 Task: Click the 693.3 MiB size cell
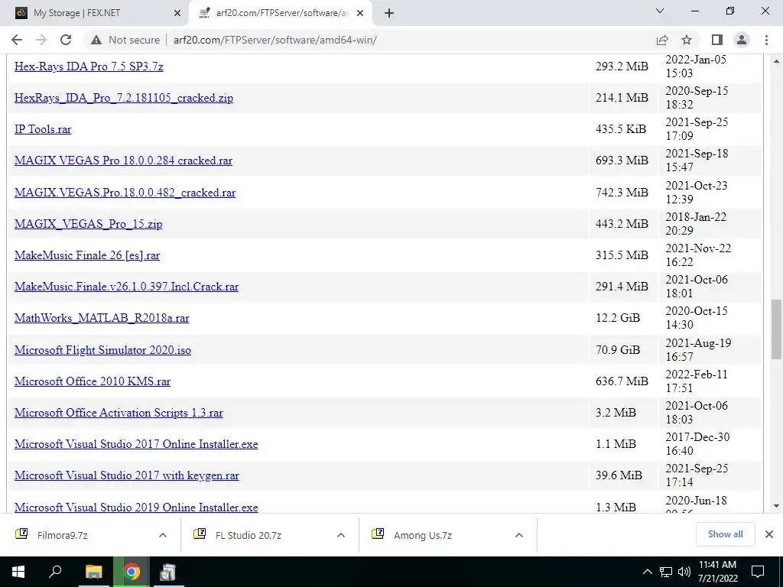pyautogui.click(x=622, y=161)
